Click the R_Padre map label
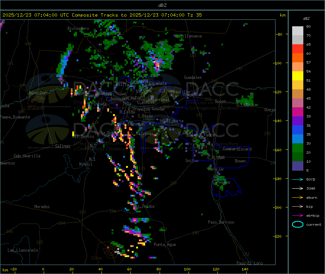325x274 pixels. [207, 135]
